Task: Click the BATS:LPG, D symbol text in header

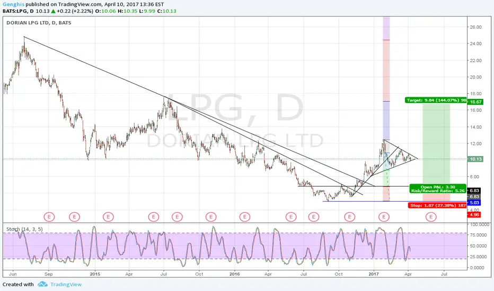Action: 18,11
